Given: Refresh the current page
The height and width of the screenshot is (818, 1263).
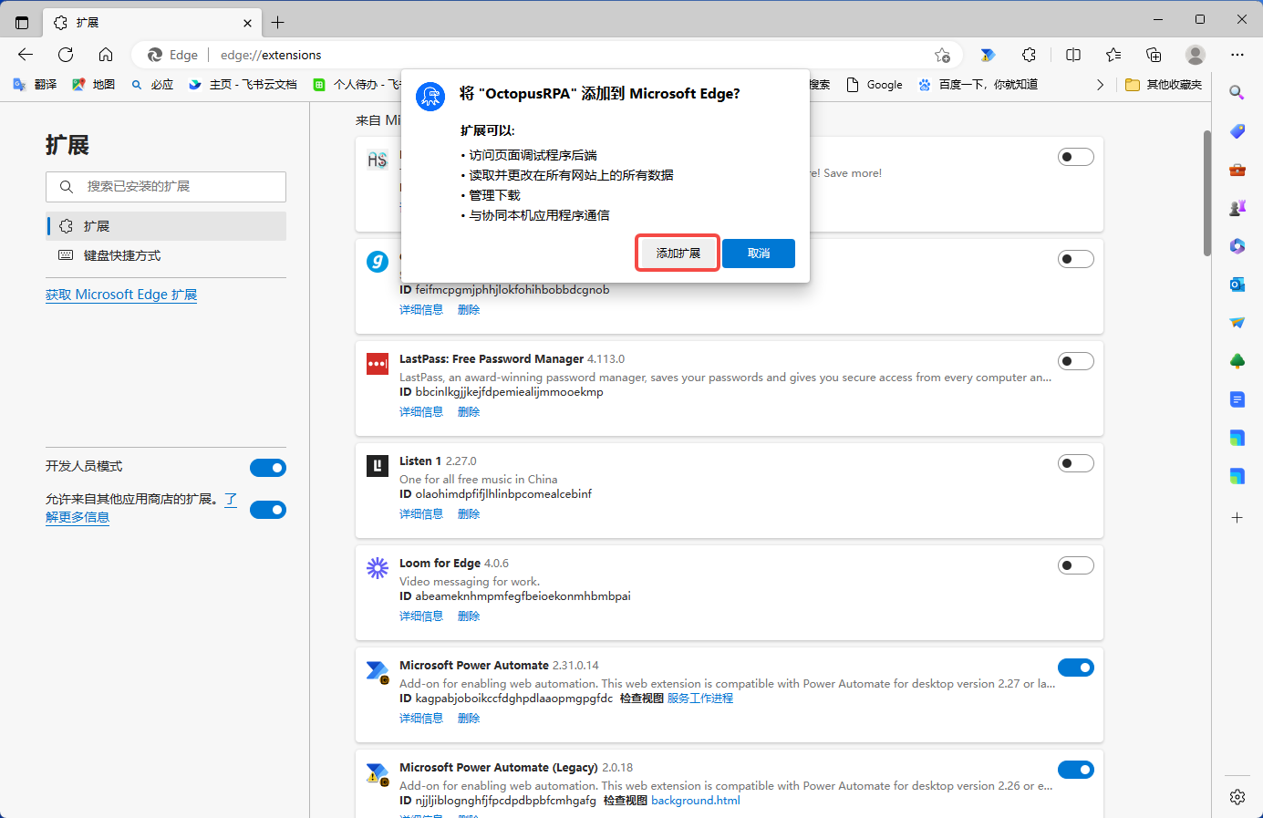Looking at the screenshot, I should (x=66, y=55).
